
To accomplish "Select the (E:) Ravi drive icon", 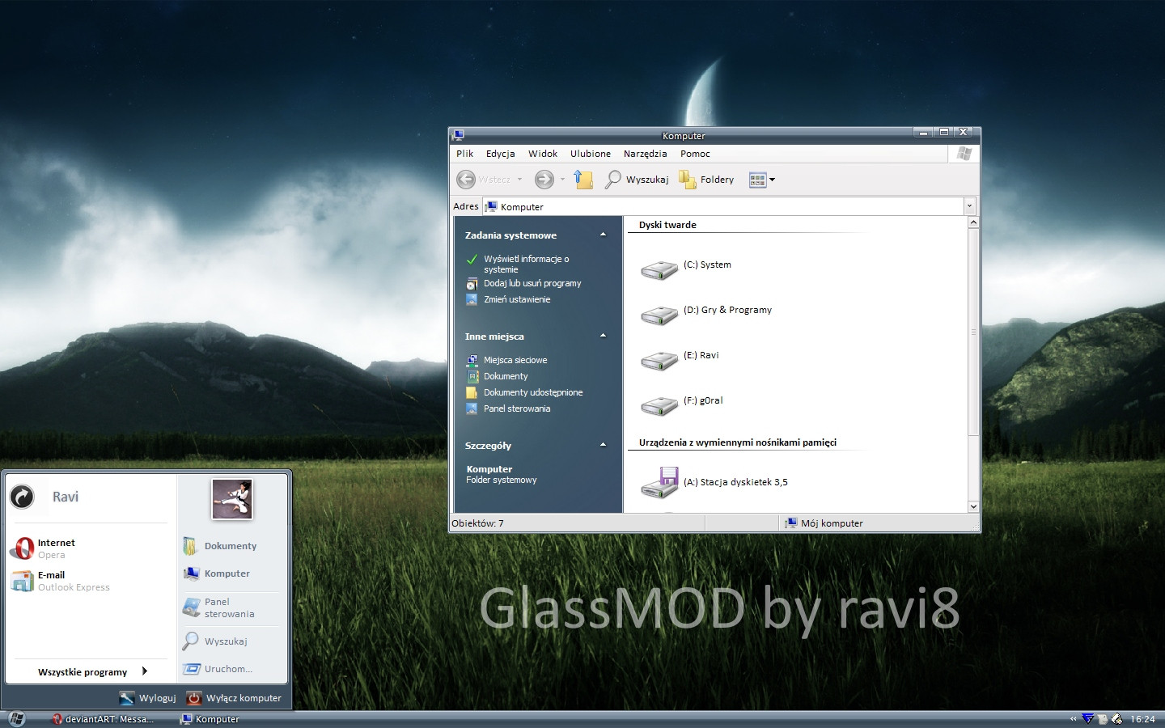I will coord(659,360).
